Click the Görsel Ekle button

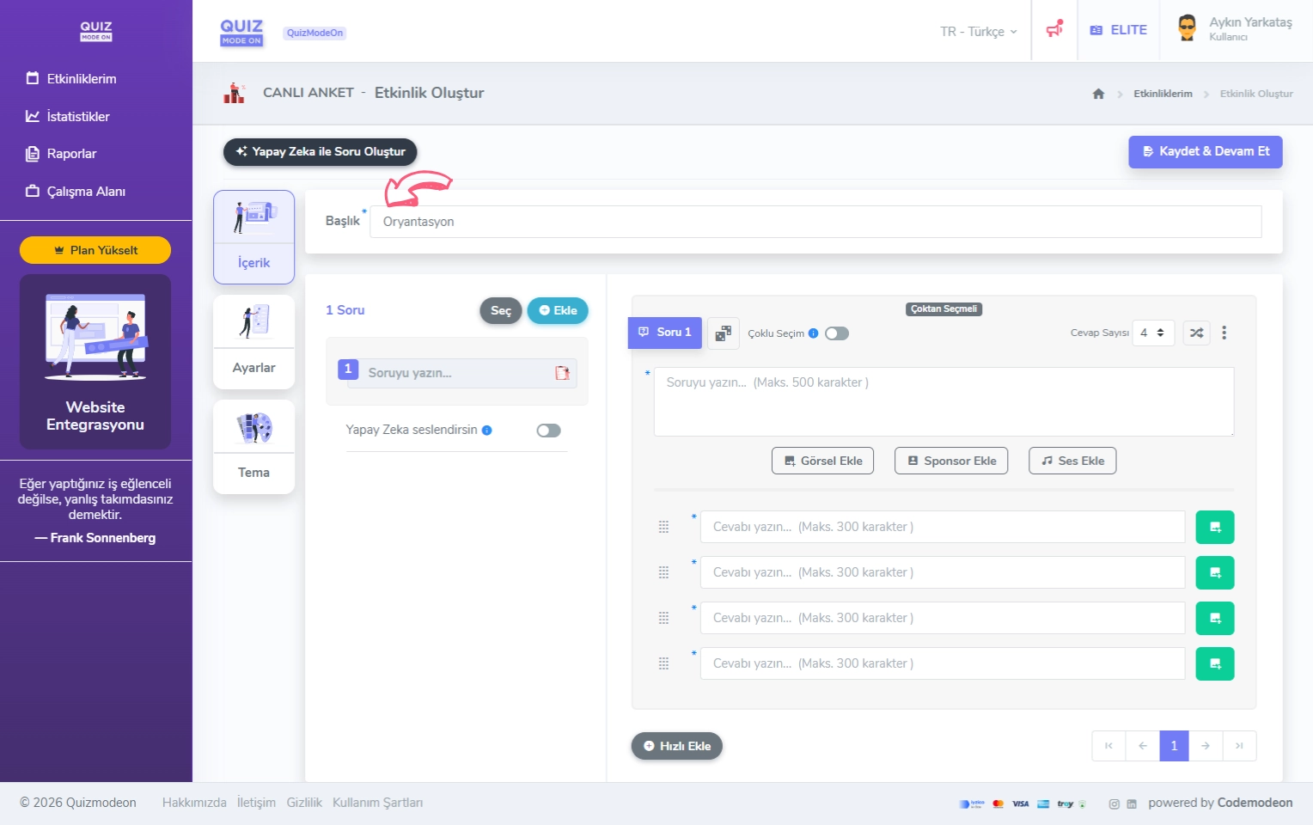click(x=823, y=461)
